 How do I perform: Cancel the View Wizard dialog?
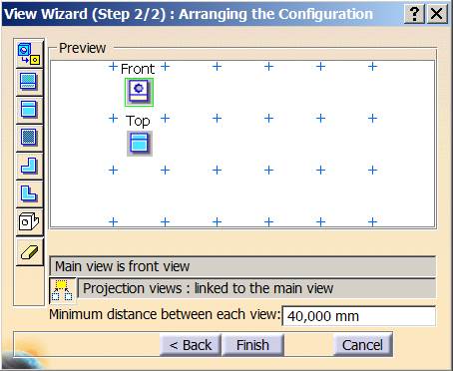362,345
